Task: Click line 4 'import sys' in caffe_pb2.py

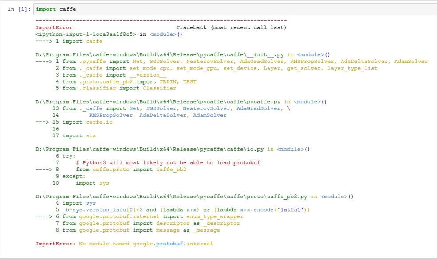Action: coord(75,203)
